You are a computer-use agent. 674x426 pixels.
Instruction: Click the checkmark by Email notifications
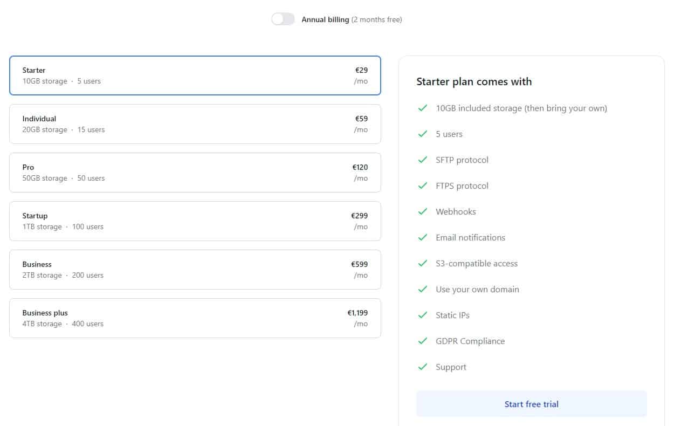(423, 238)
